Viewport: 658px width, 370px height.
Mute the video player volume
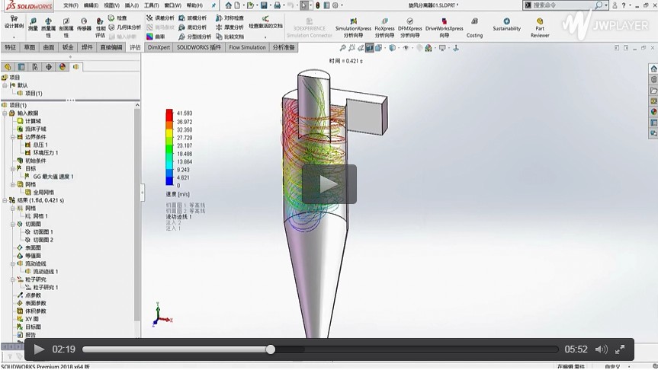(x=600, y=349)
